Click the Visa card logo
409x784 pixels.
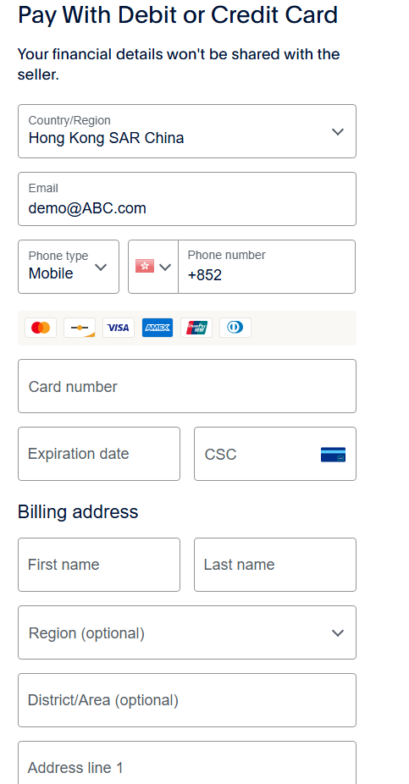(119, 328)
